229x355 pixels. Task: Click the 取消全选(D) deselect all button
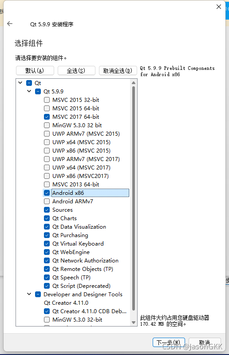point(118,71)
